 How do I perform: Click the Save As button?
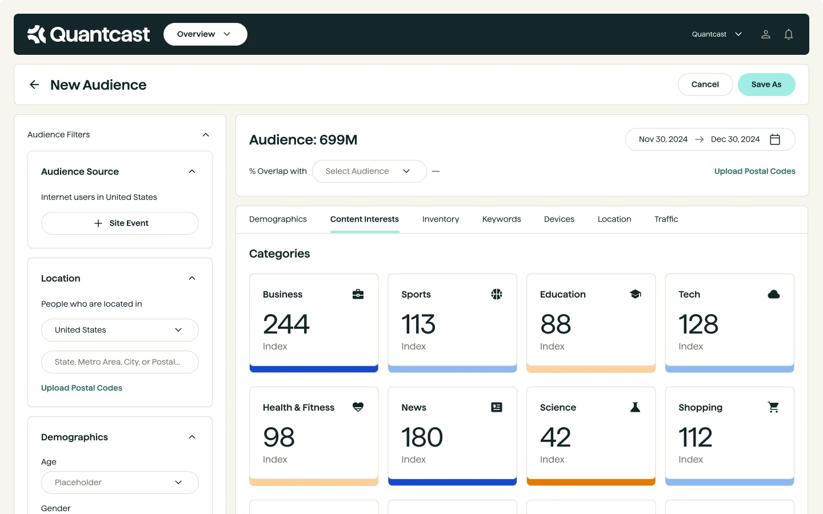point(766,85)
